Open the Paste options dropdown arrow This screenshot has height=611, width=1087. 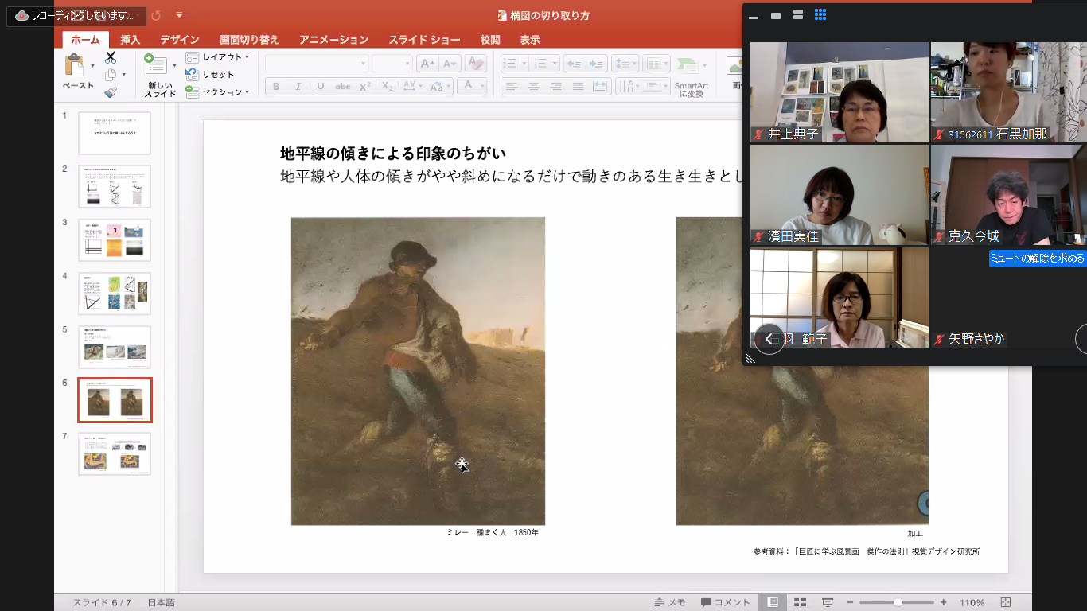pyautogui.click(x=93, y=65)
